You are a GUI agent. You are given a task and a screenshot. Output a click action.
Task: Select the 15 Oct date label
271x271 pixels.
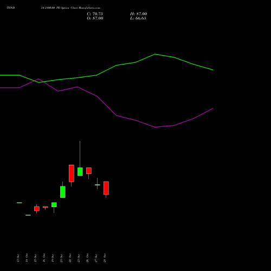(x=35, y=258)
